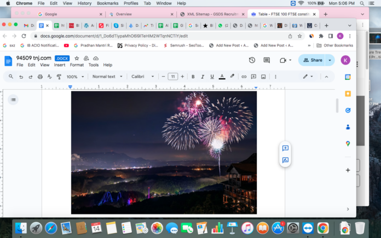This screenshot has height=238, width=381.
Task: Select the paint format tool
Action: click(58, 77)
